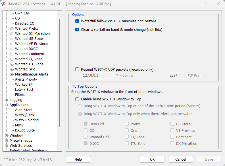Open Lotw / Eqsl settings
This screenshot has width=225, height=166.
(x=24, y=90)
